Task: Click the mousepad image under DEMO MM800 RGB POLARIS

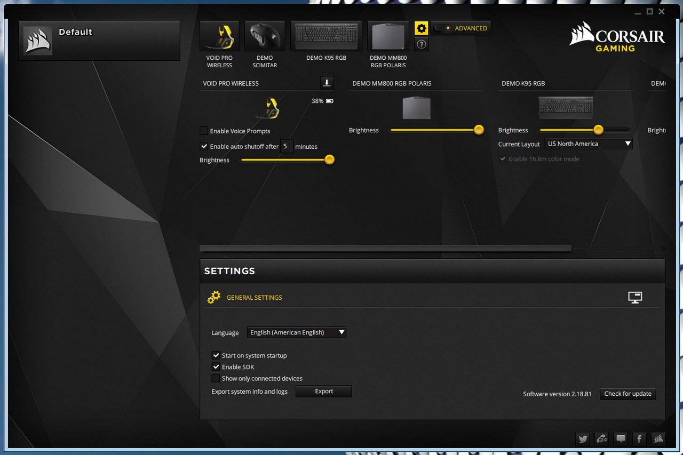Action: coord(416,108)
